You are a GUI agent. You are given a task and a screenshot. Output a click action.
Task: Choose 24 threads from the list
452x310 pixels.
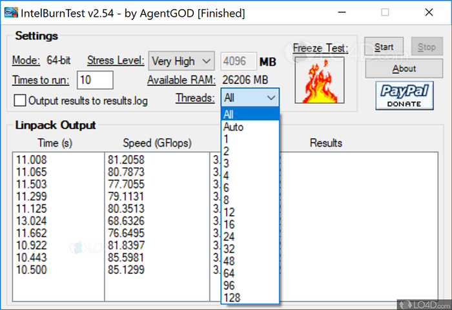point(250,237)
